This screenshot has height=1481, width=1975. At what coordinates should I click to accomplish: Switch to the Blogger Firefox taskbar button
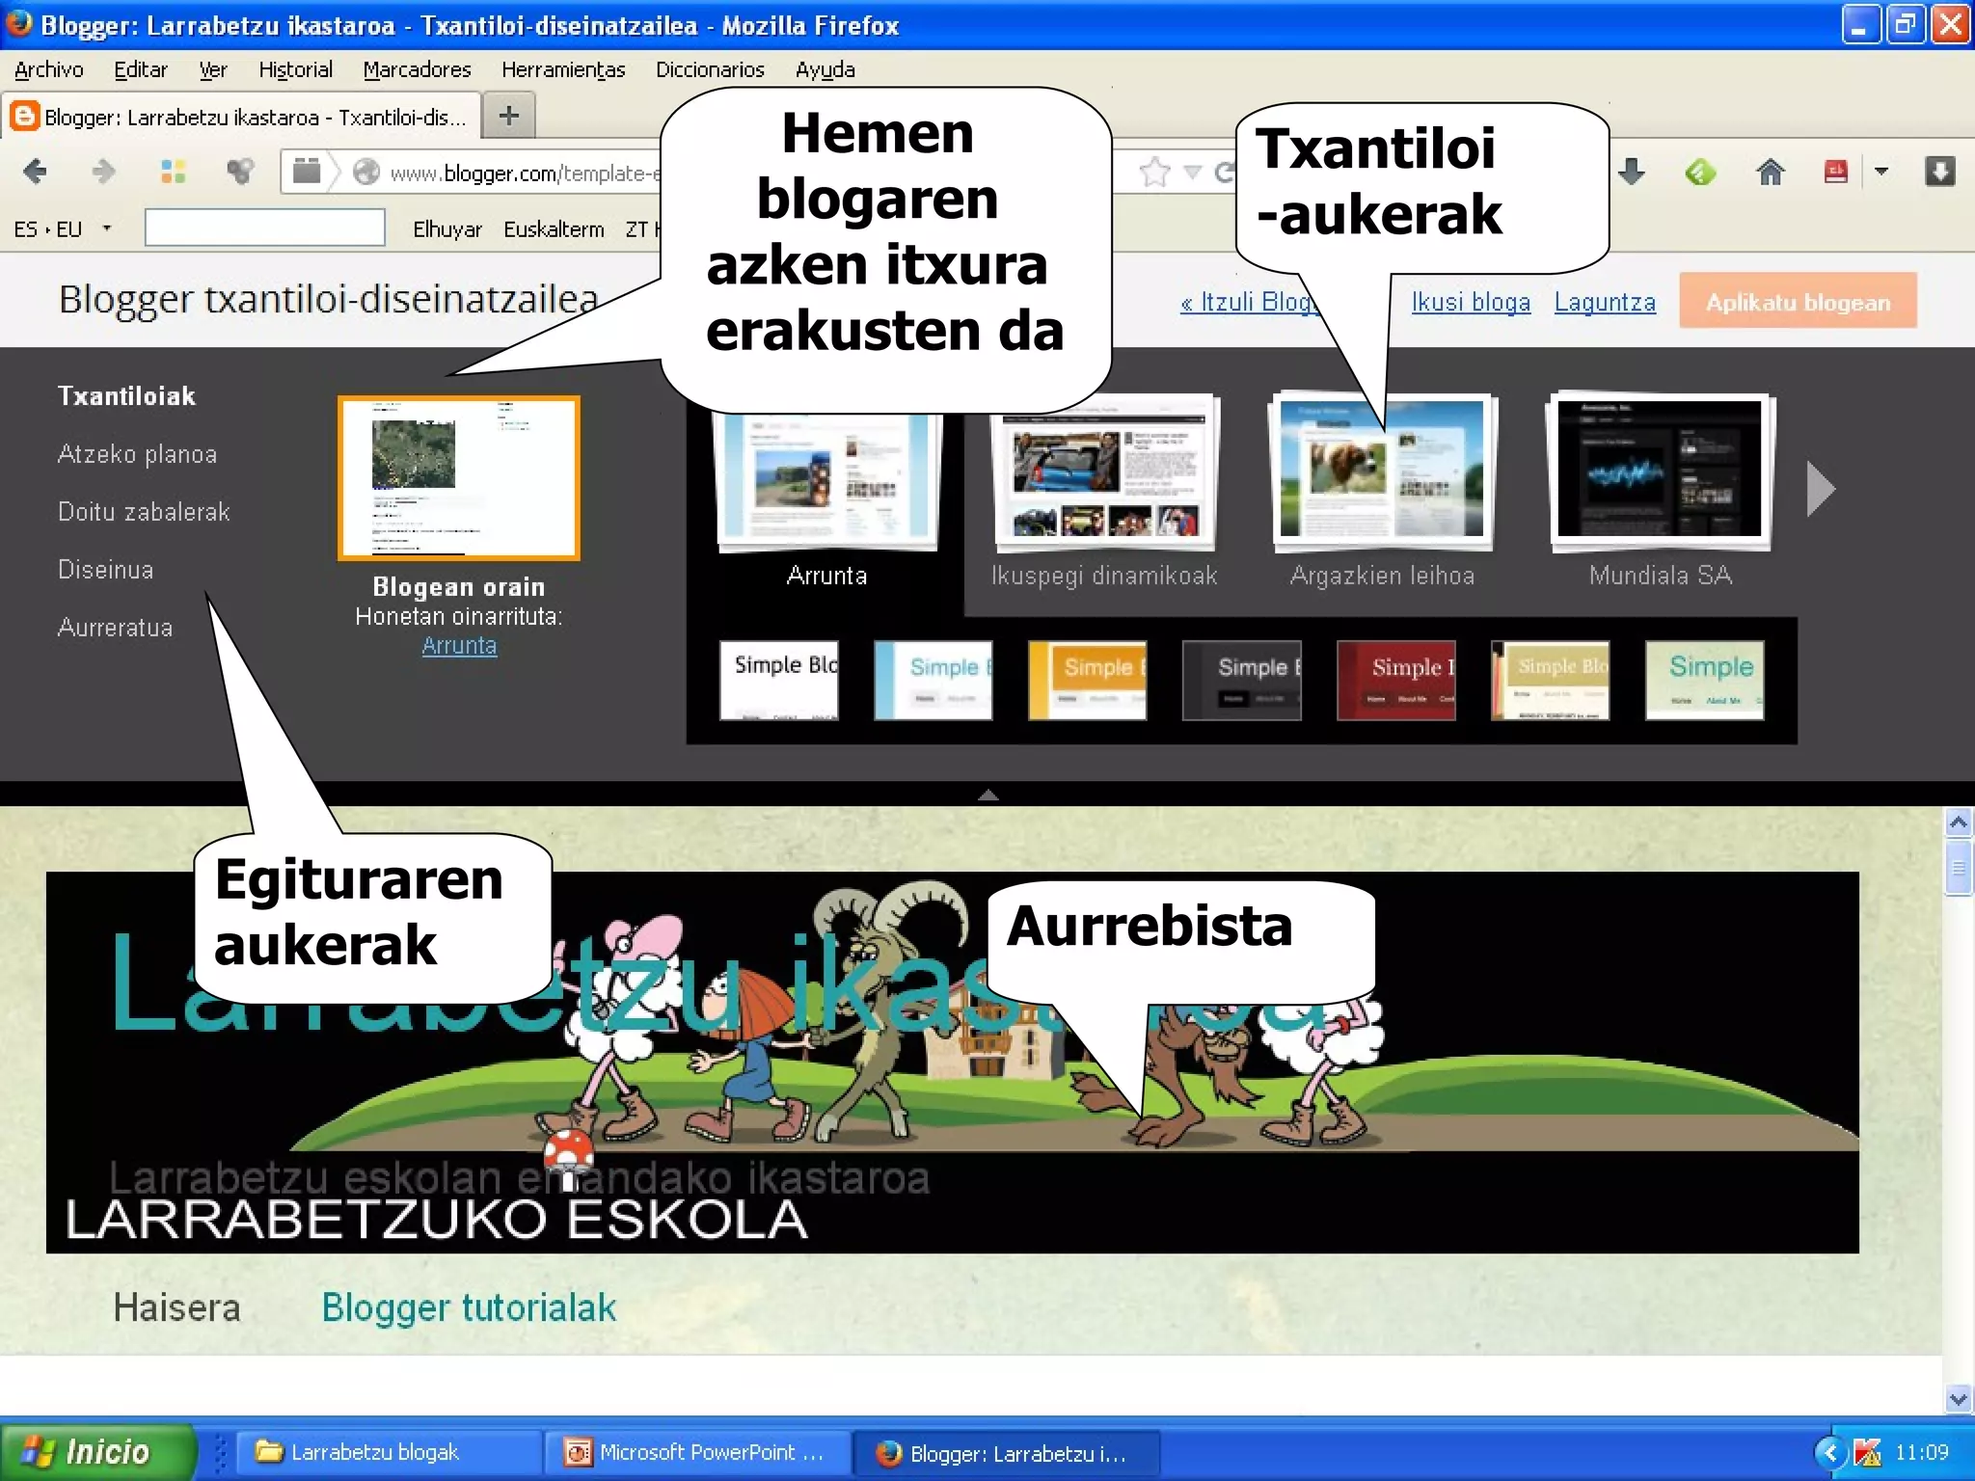(1005, 1453)
